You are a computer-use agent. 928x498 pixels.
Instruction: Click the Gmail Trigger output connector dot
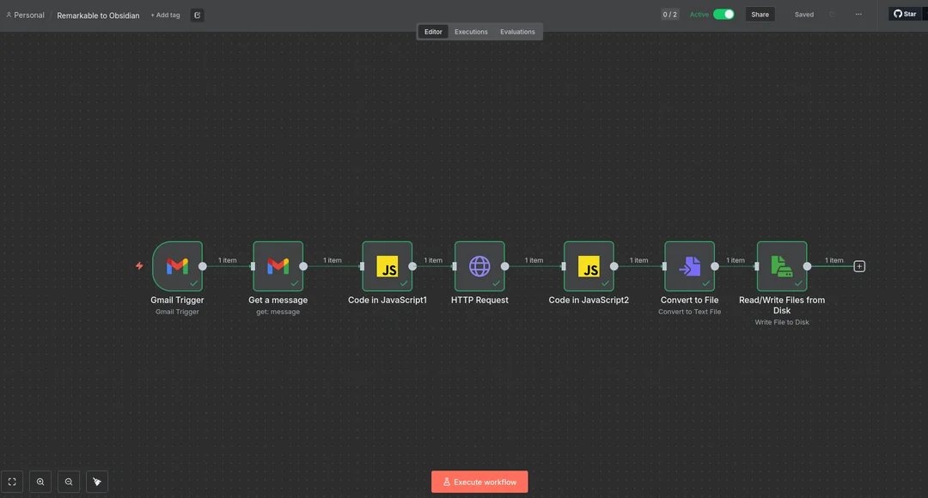(x=203, y=266)
